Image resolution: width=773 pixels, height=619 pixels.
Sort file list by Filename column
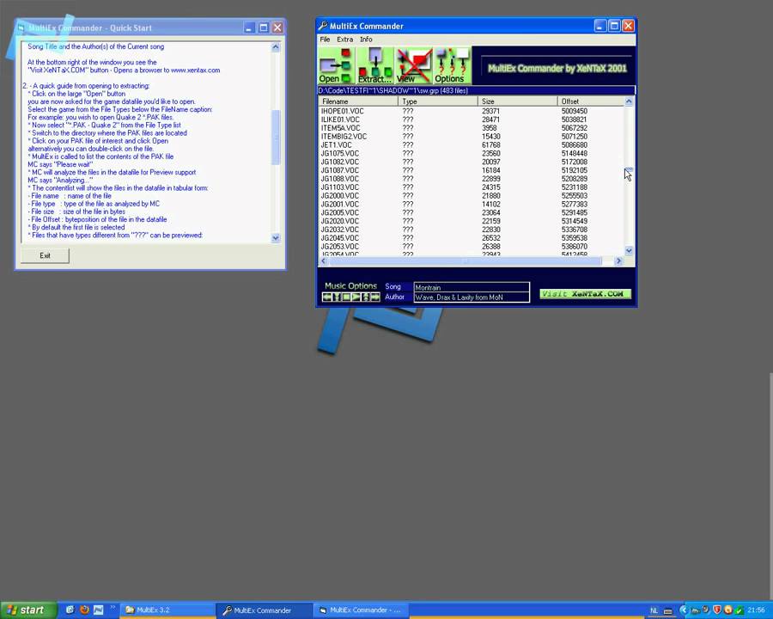358,101
